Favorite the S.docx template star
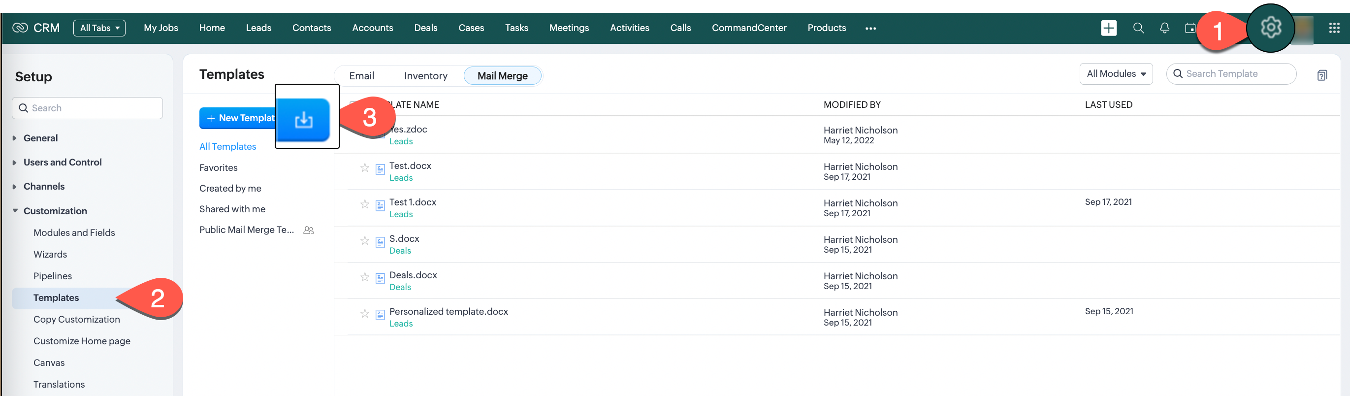The height and width of the screenshot is (396, 1350). pos(365,241)
